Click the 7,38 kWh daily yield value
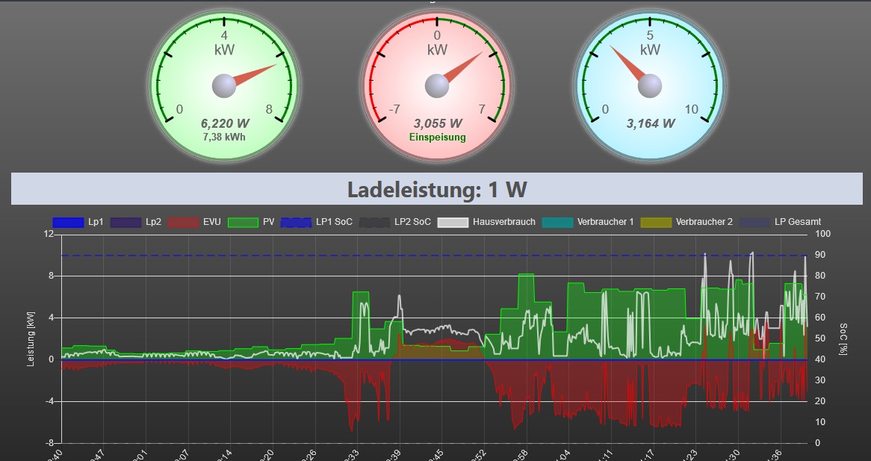Image resolution: width=871 pixels, height=461 pixels. click(224, 137)
